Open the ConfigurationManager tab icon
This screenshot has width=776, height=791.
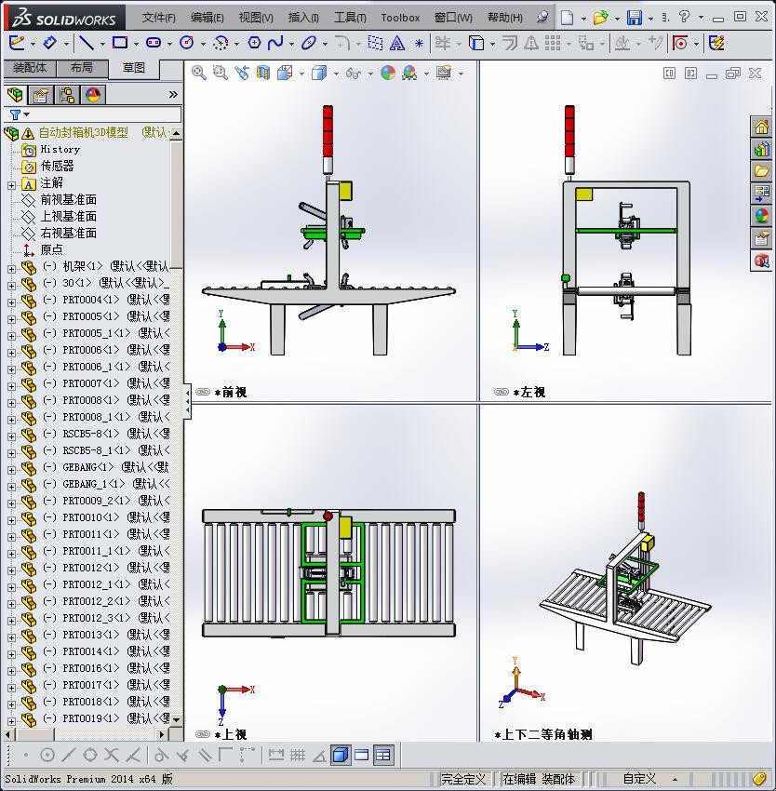pyautogui.click(x=67, y=95)
